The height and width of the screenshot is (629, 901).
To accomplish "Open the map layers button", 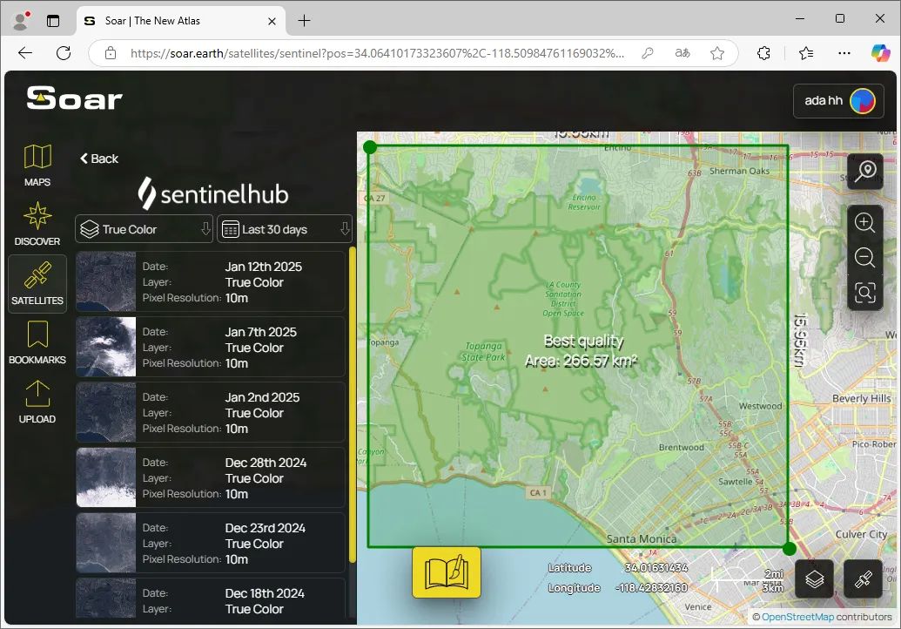I will pos(814,579).
